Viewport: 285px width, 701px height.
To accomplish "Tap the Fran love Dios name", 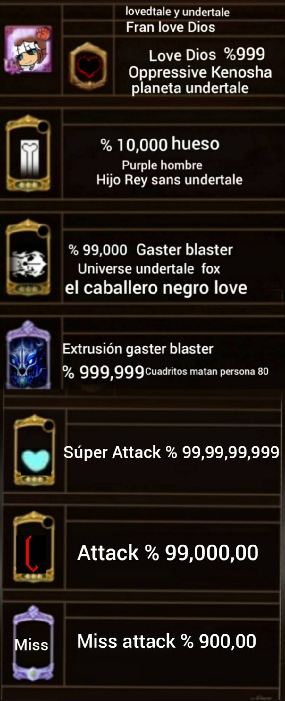I will pyautogui.click(x=170, y=27).
